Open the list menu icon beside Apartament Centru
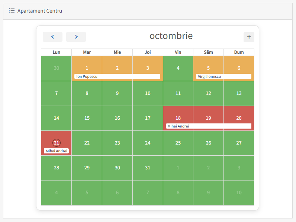 [12, 11]
